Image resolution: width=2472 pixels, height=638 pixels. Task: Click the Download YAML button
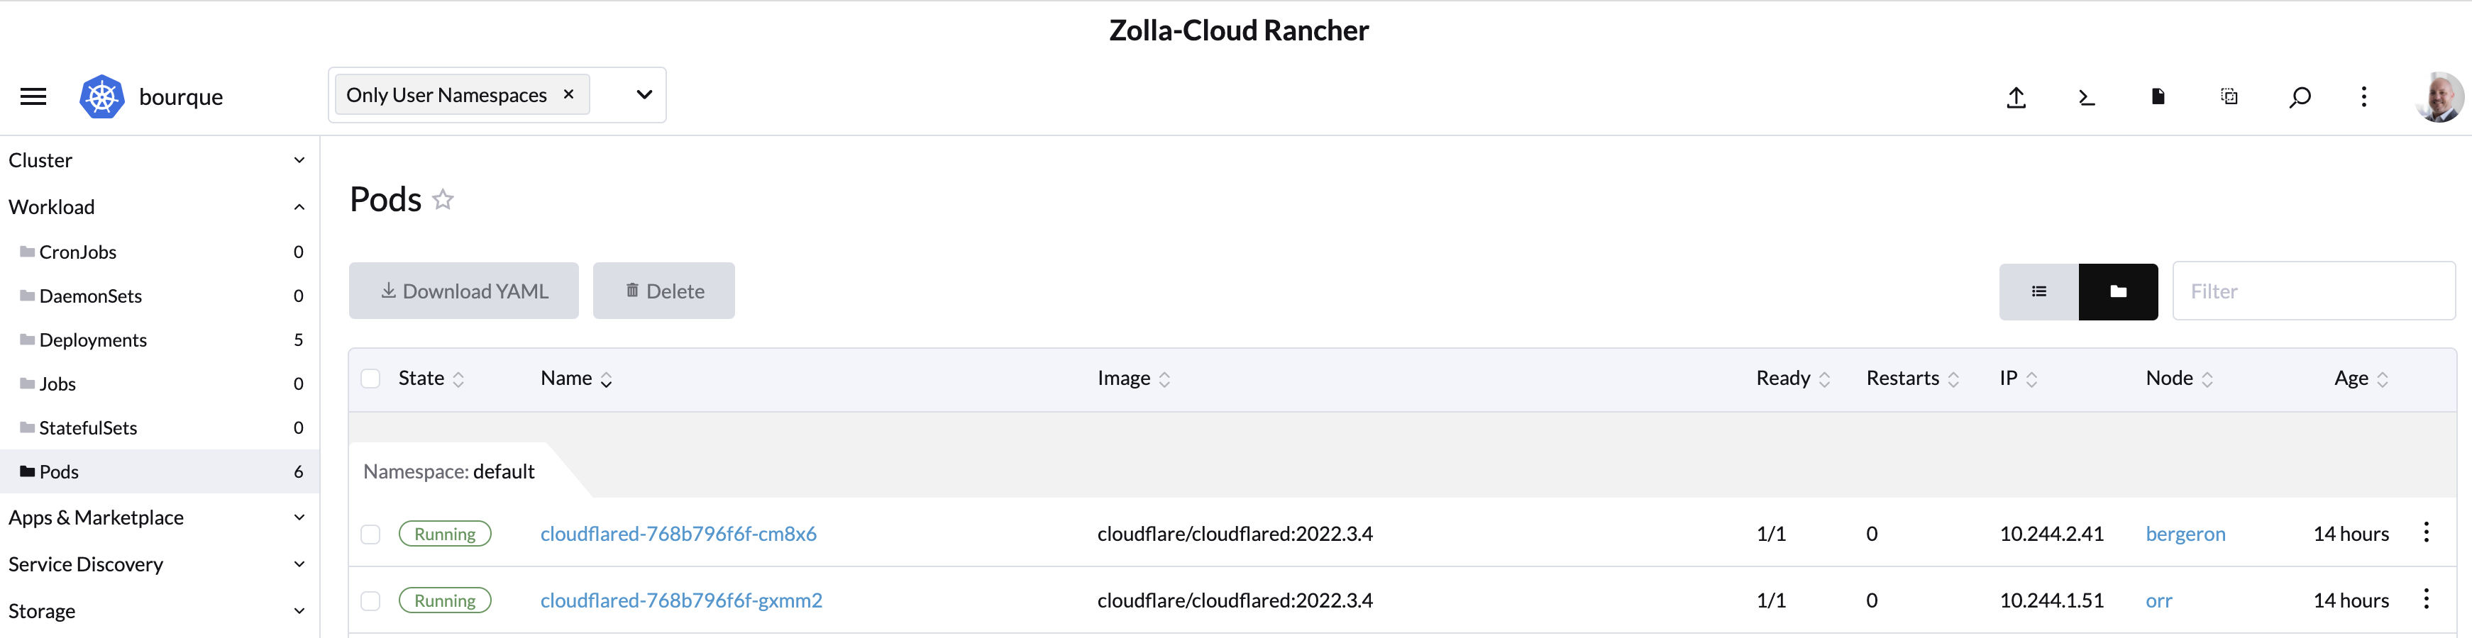463,291
